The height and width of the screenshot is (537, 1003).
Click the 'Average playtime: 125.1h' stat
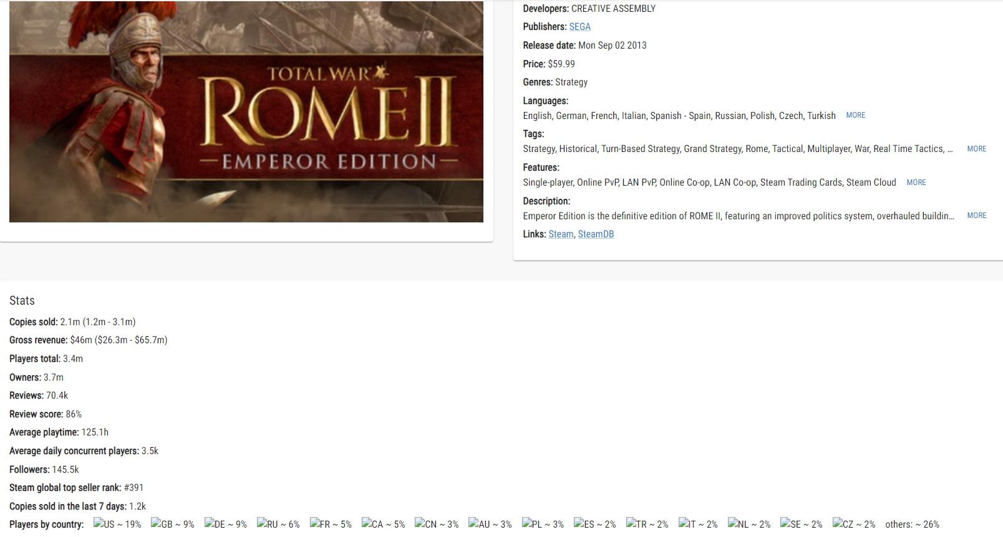(59, 432)
